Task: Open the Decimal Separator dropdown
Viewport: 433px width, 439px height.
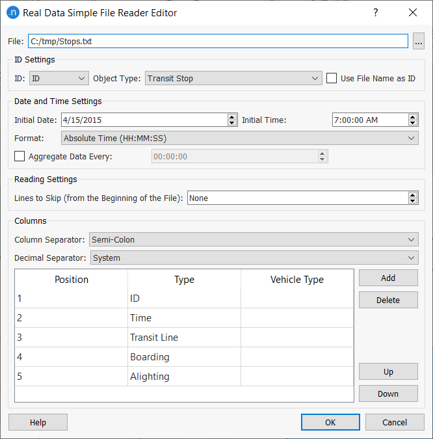Action: pyautogui.click(x=254, y=258)
